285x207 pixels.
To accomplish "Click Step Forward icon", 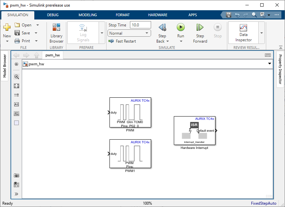I will pyautogui.click(x=200, y=28).
